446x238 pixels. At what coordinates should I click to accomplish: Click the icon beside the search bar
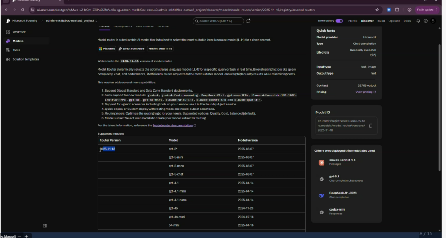tap(248, 20)
